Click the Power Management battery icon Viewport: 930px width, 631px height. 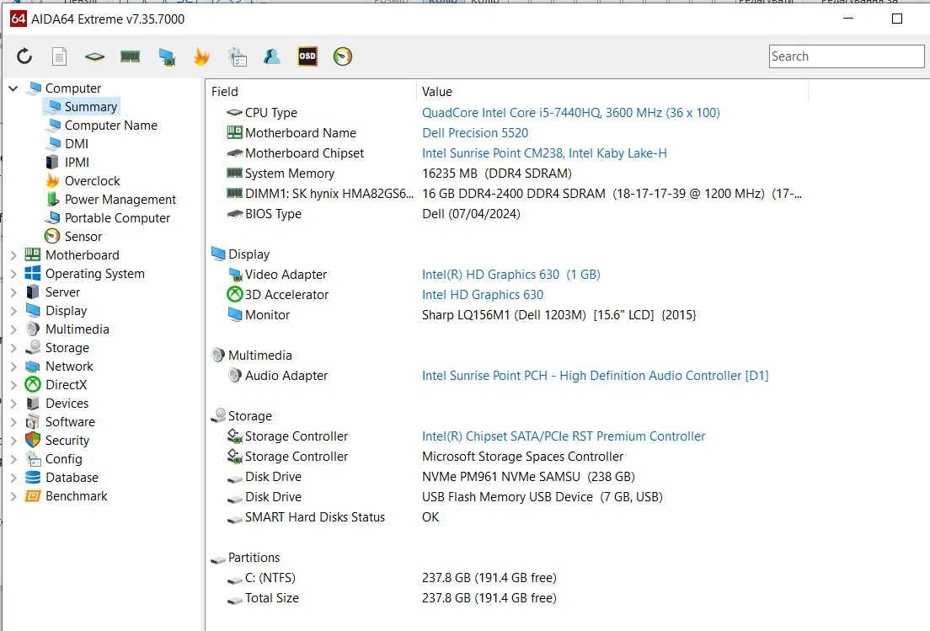coord(53,200)
